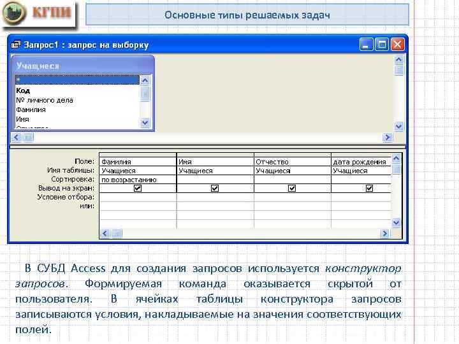
Task: Click Условие отбора cell for дата рождения
Action: click(x=361, y=197)
